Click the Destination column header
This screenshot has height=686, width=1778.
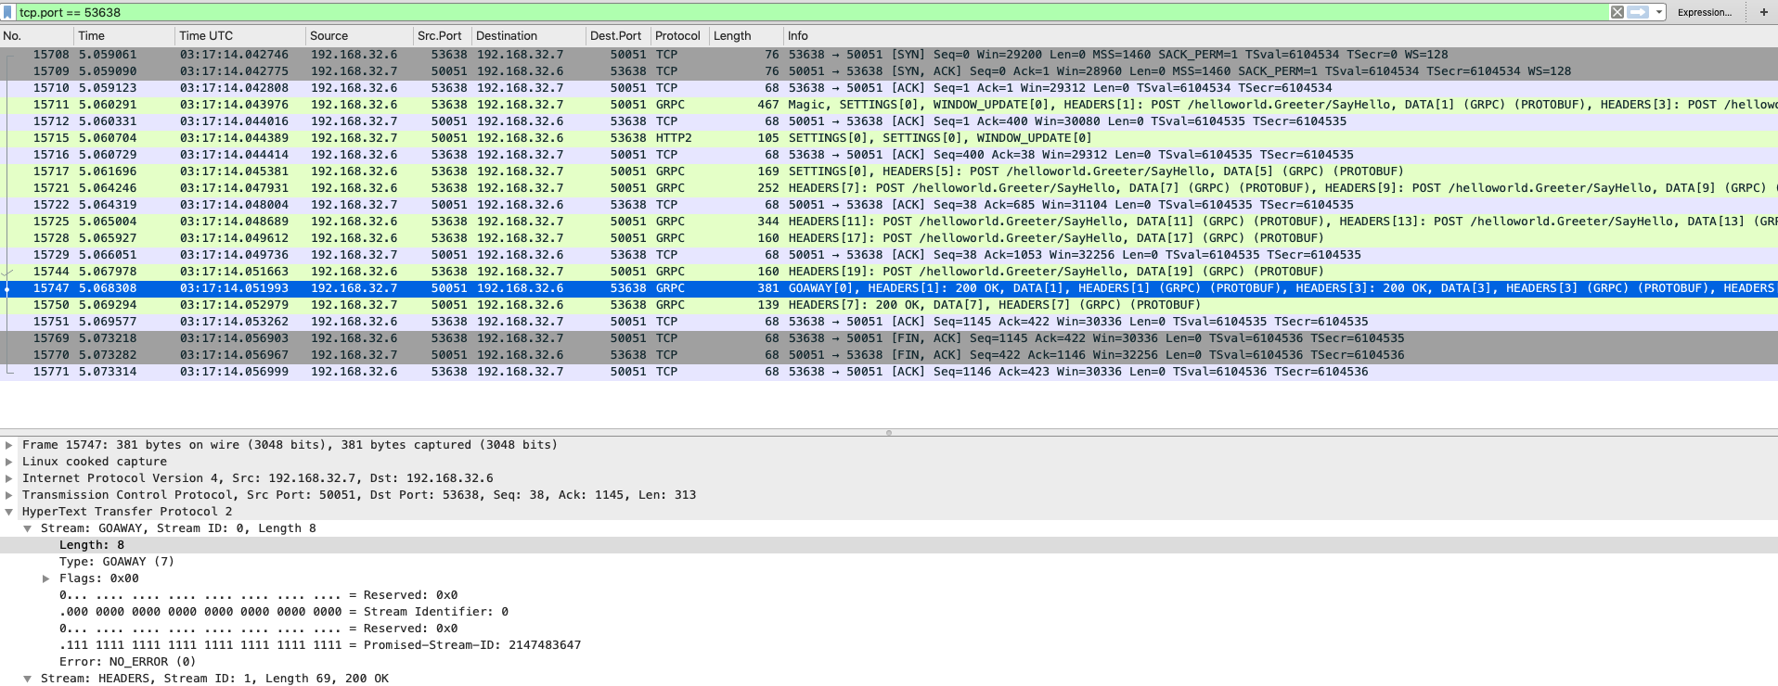point(528,36)
